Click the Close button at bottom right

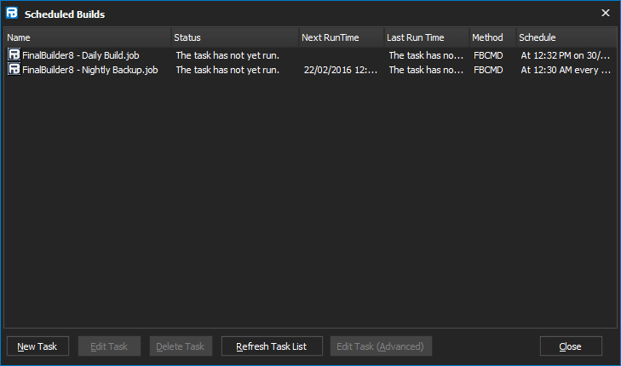[x=571, y=346]
